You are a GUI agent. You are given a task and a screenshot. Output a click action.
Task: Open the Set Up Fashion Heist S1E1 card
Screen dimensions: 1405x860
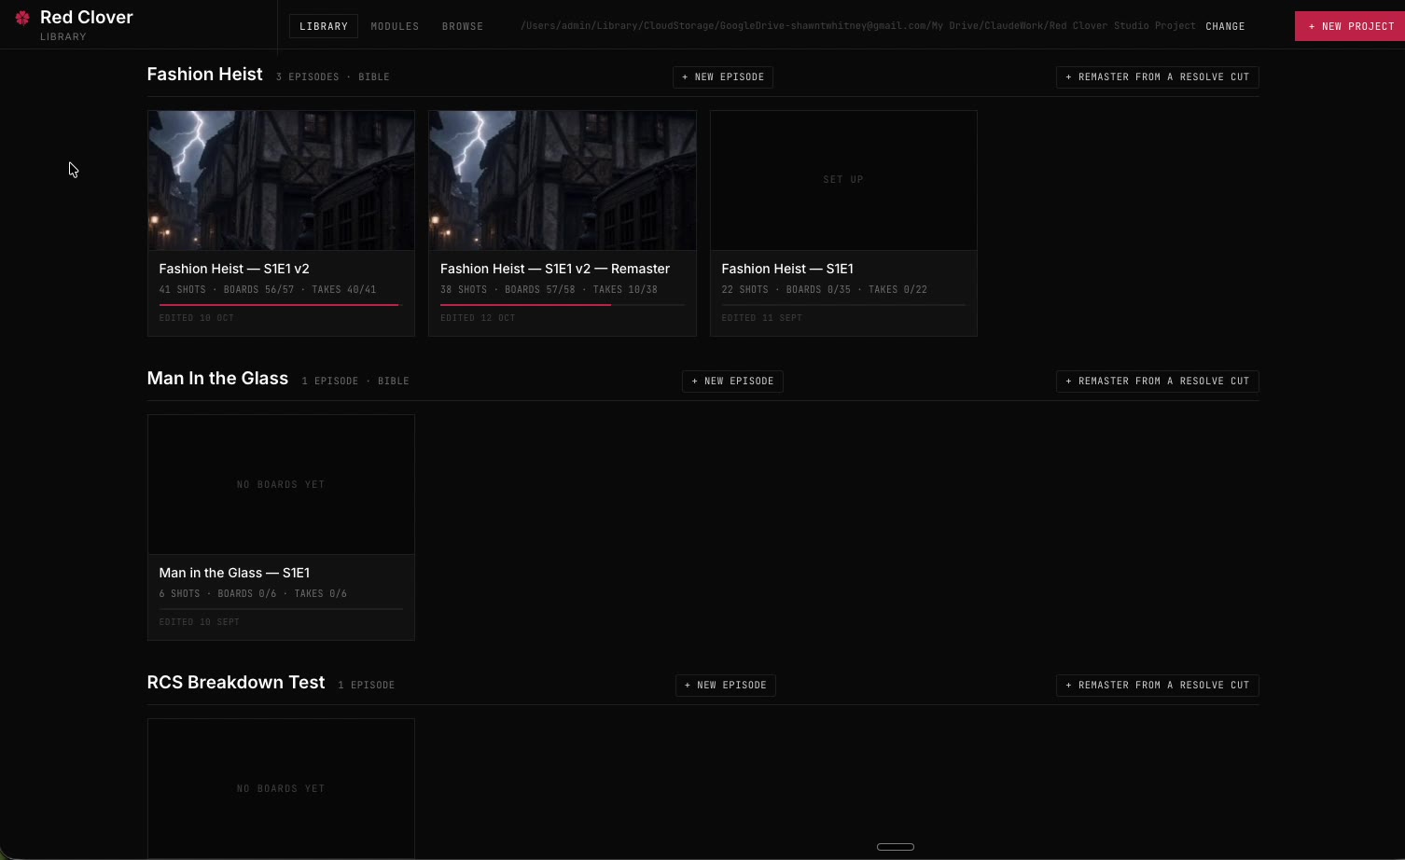tap(843, 223)
